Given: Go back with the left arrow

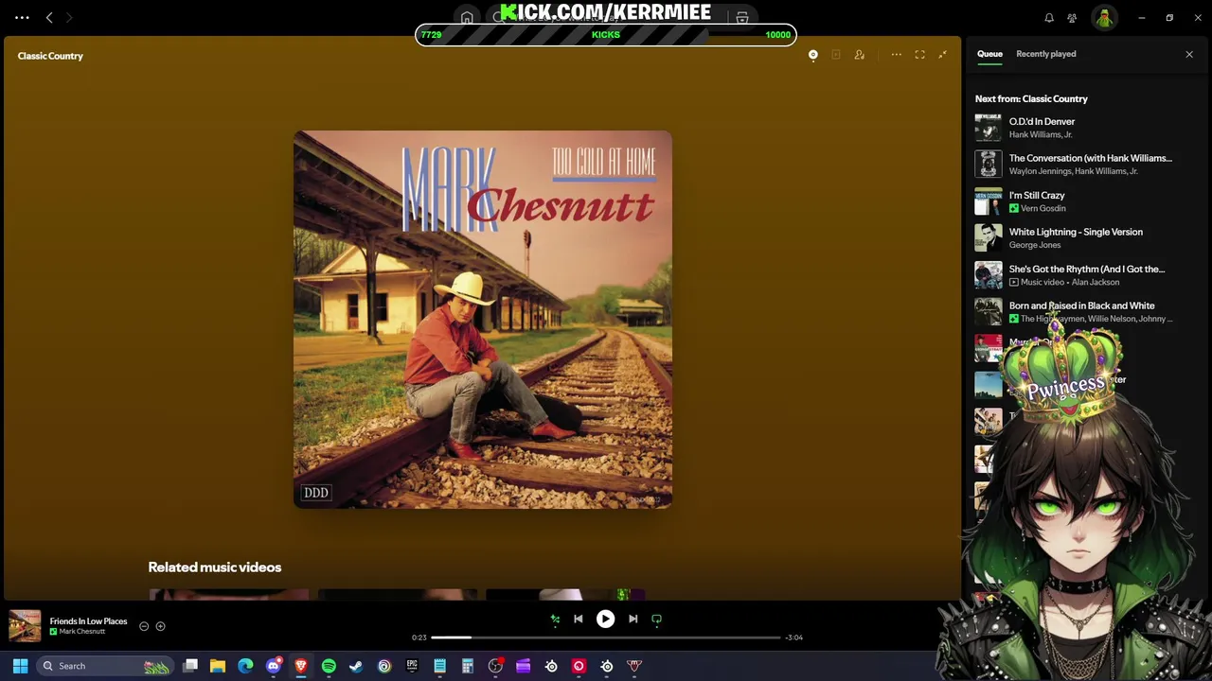Looking at the screenshot, I should [x=49, y=17].
